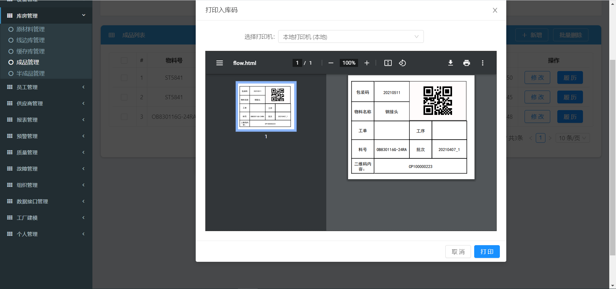This screenshot has width=616, height=289.
Task: Open the 选择打印机 printer dropdown
Action: click(x=351, y=37)
